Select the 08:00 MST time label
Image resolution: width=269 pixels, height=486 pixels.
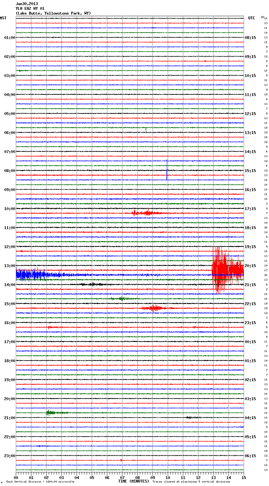tap(10, 171)
